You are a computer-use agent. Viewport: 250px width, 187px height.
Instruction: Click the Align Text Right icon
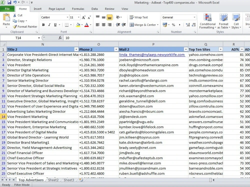pyautogui.click(x=109, y=25)
